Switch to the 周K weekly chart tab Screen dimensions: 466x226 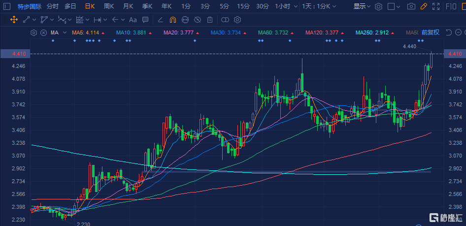point(109,6)
